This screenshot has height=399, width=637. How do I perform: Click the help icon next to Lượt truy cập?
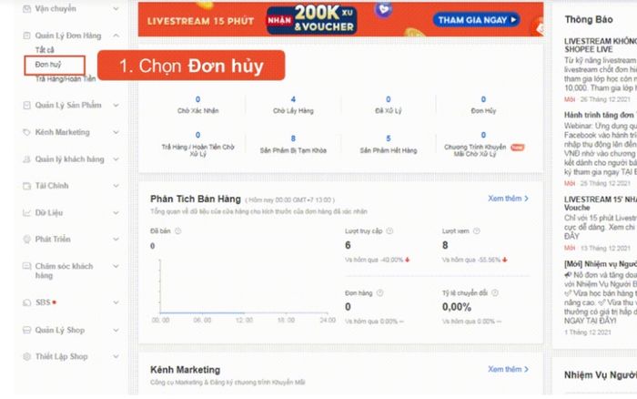pos(389,231)
